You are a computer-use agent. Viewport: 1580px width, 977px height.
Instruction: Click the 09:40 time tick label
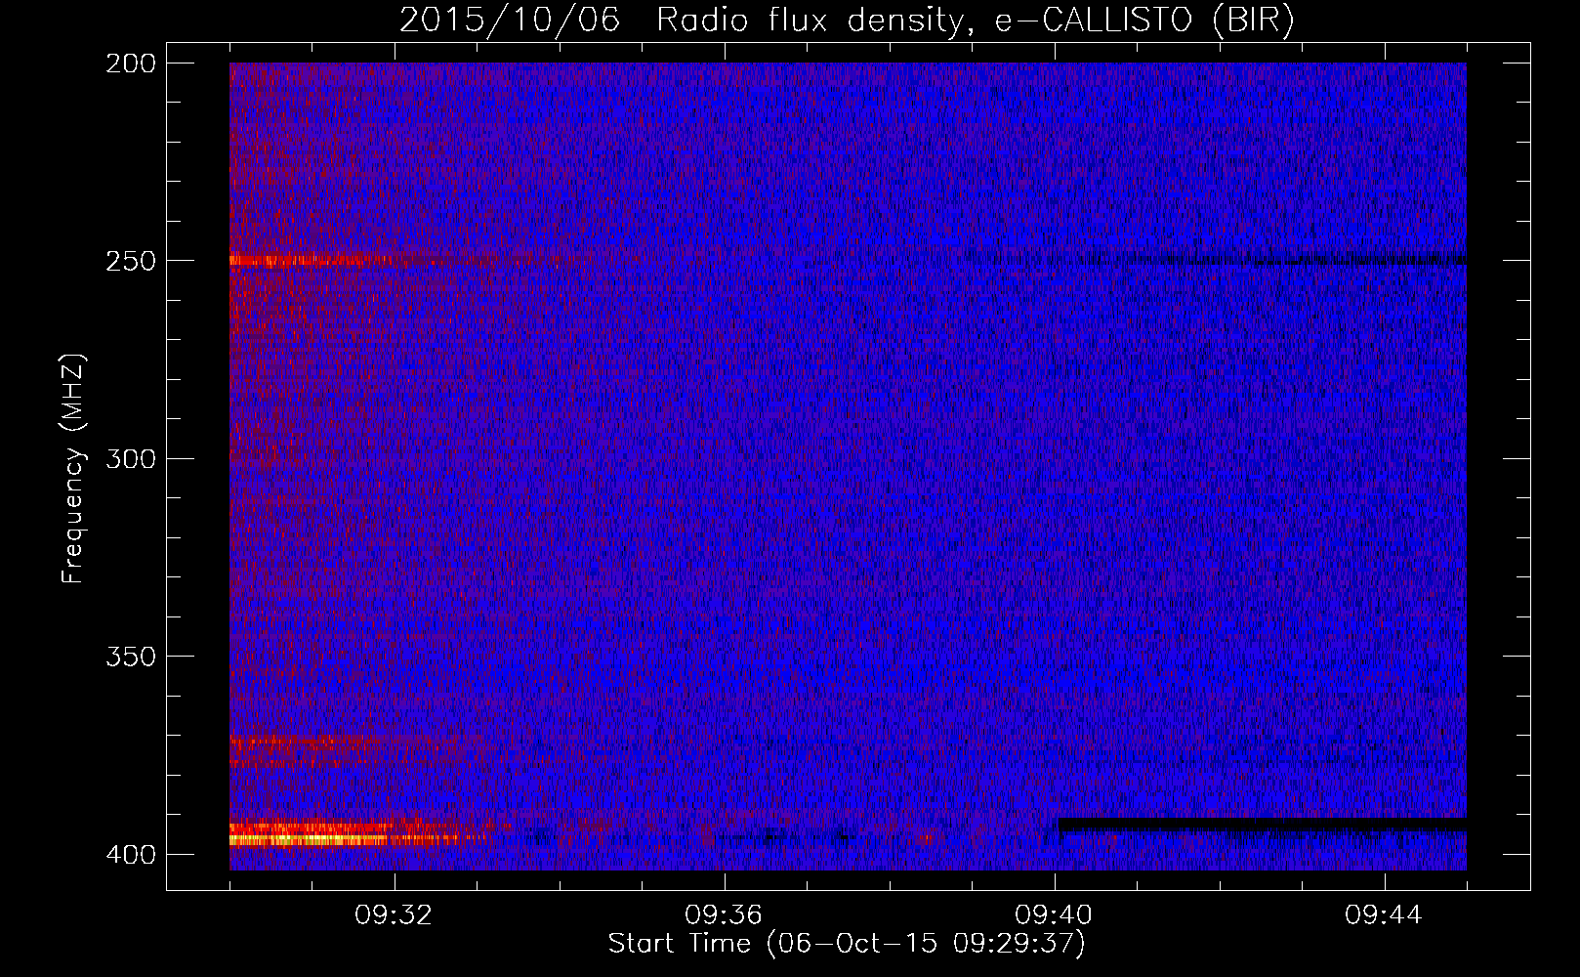[x=1054, y=915]
